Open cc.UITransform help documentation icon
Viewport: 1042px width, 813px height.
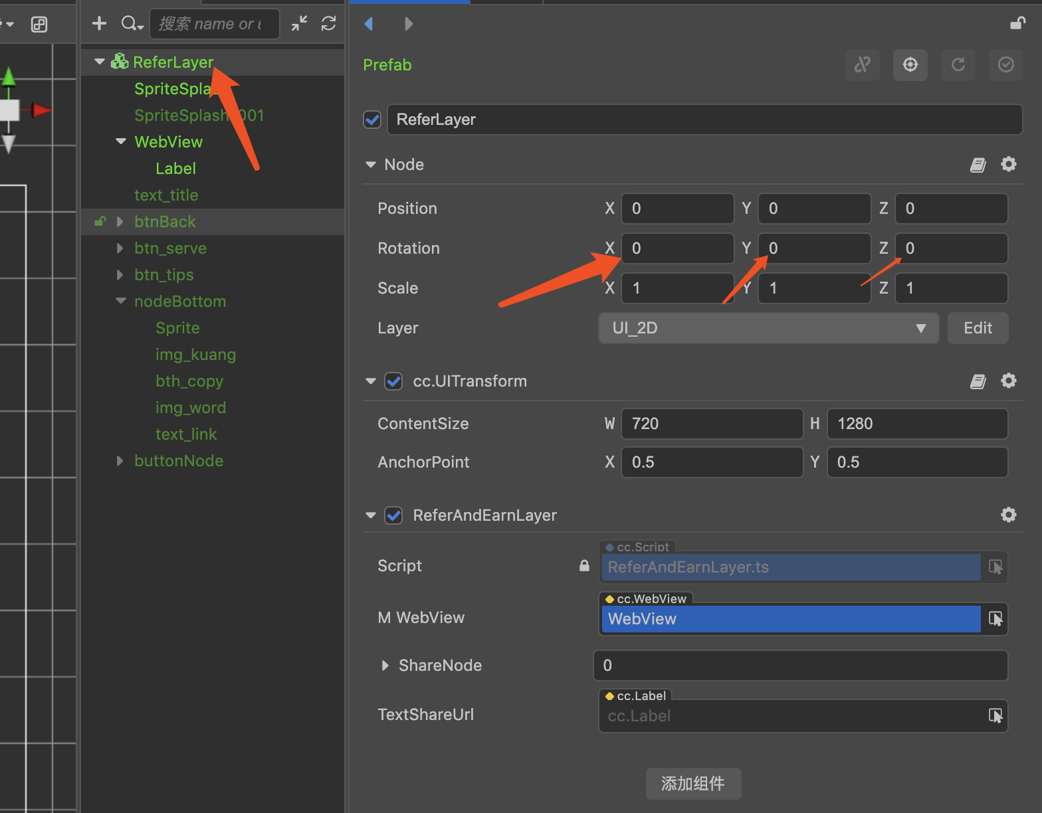pyautogui.click(x=978, y=381)
